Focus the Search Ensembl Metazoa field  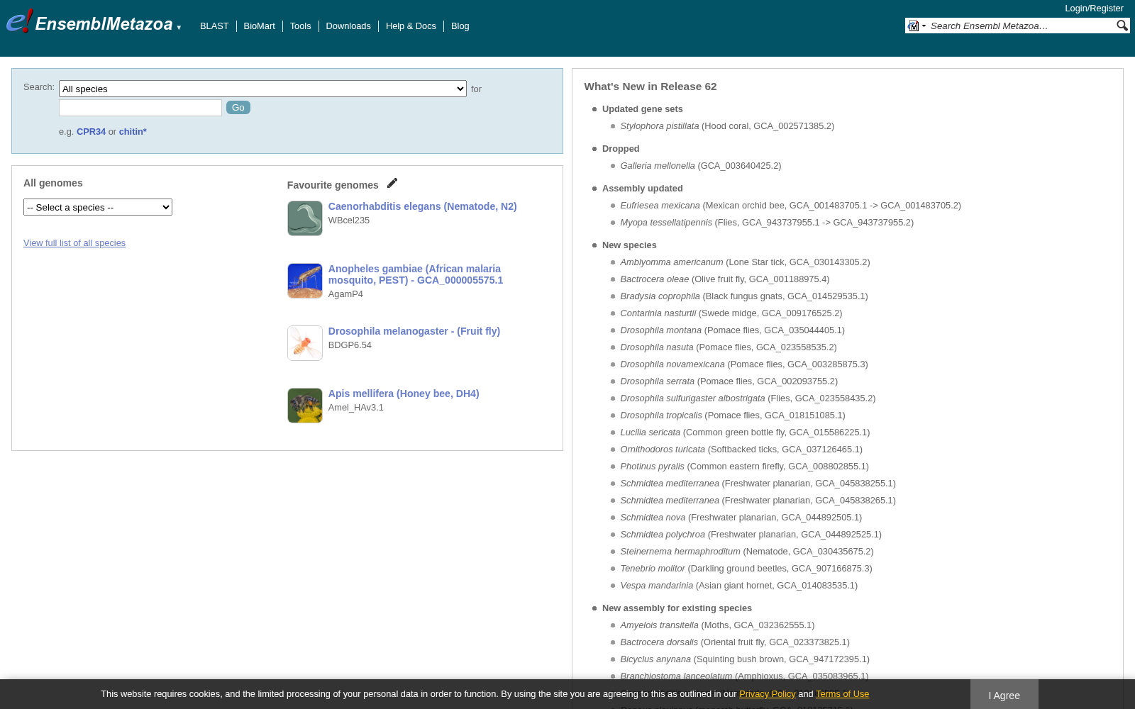pos(1021,26)
